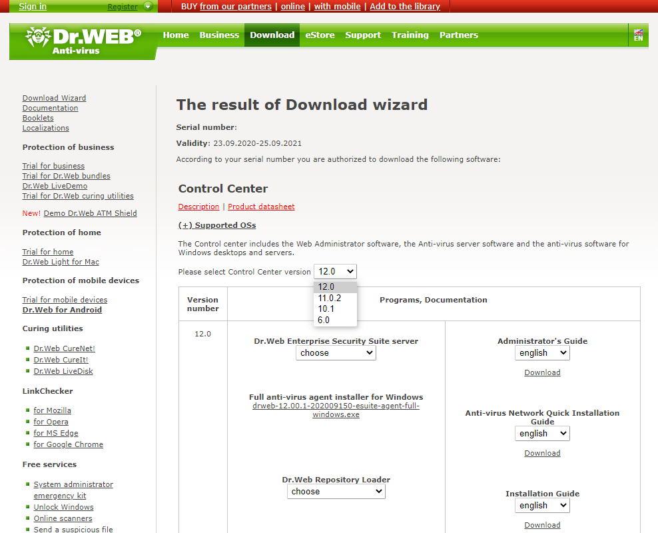The width and height of the screenshot is (658, 533).
Task: Open the Documentation sidebar link
Action: tap(51, 108)
